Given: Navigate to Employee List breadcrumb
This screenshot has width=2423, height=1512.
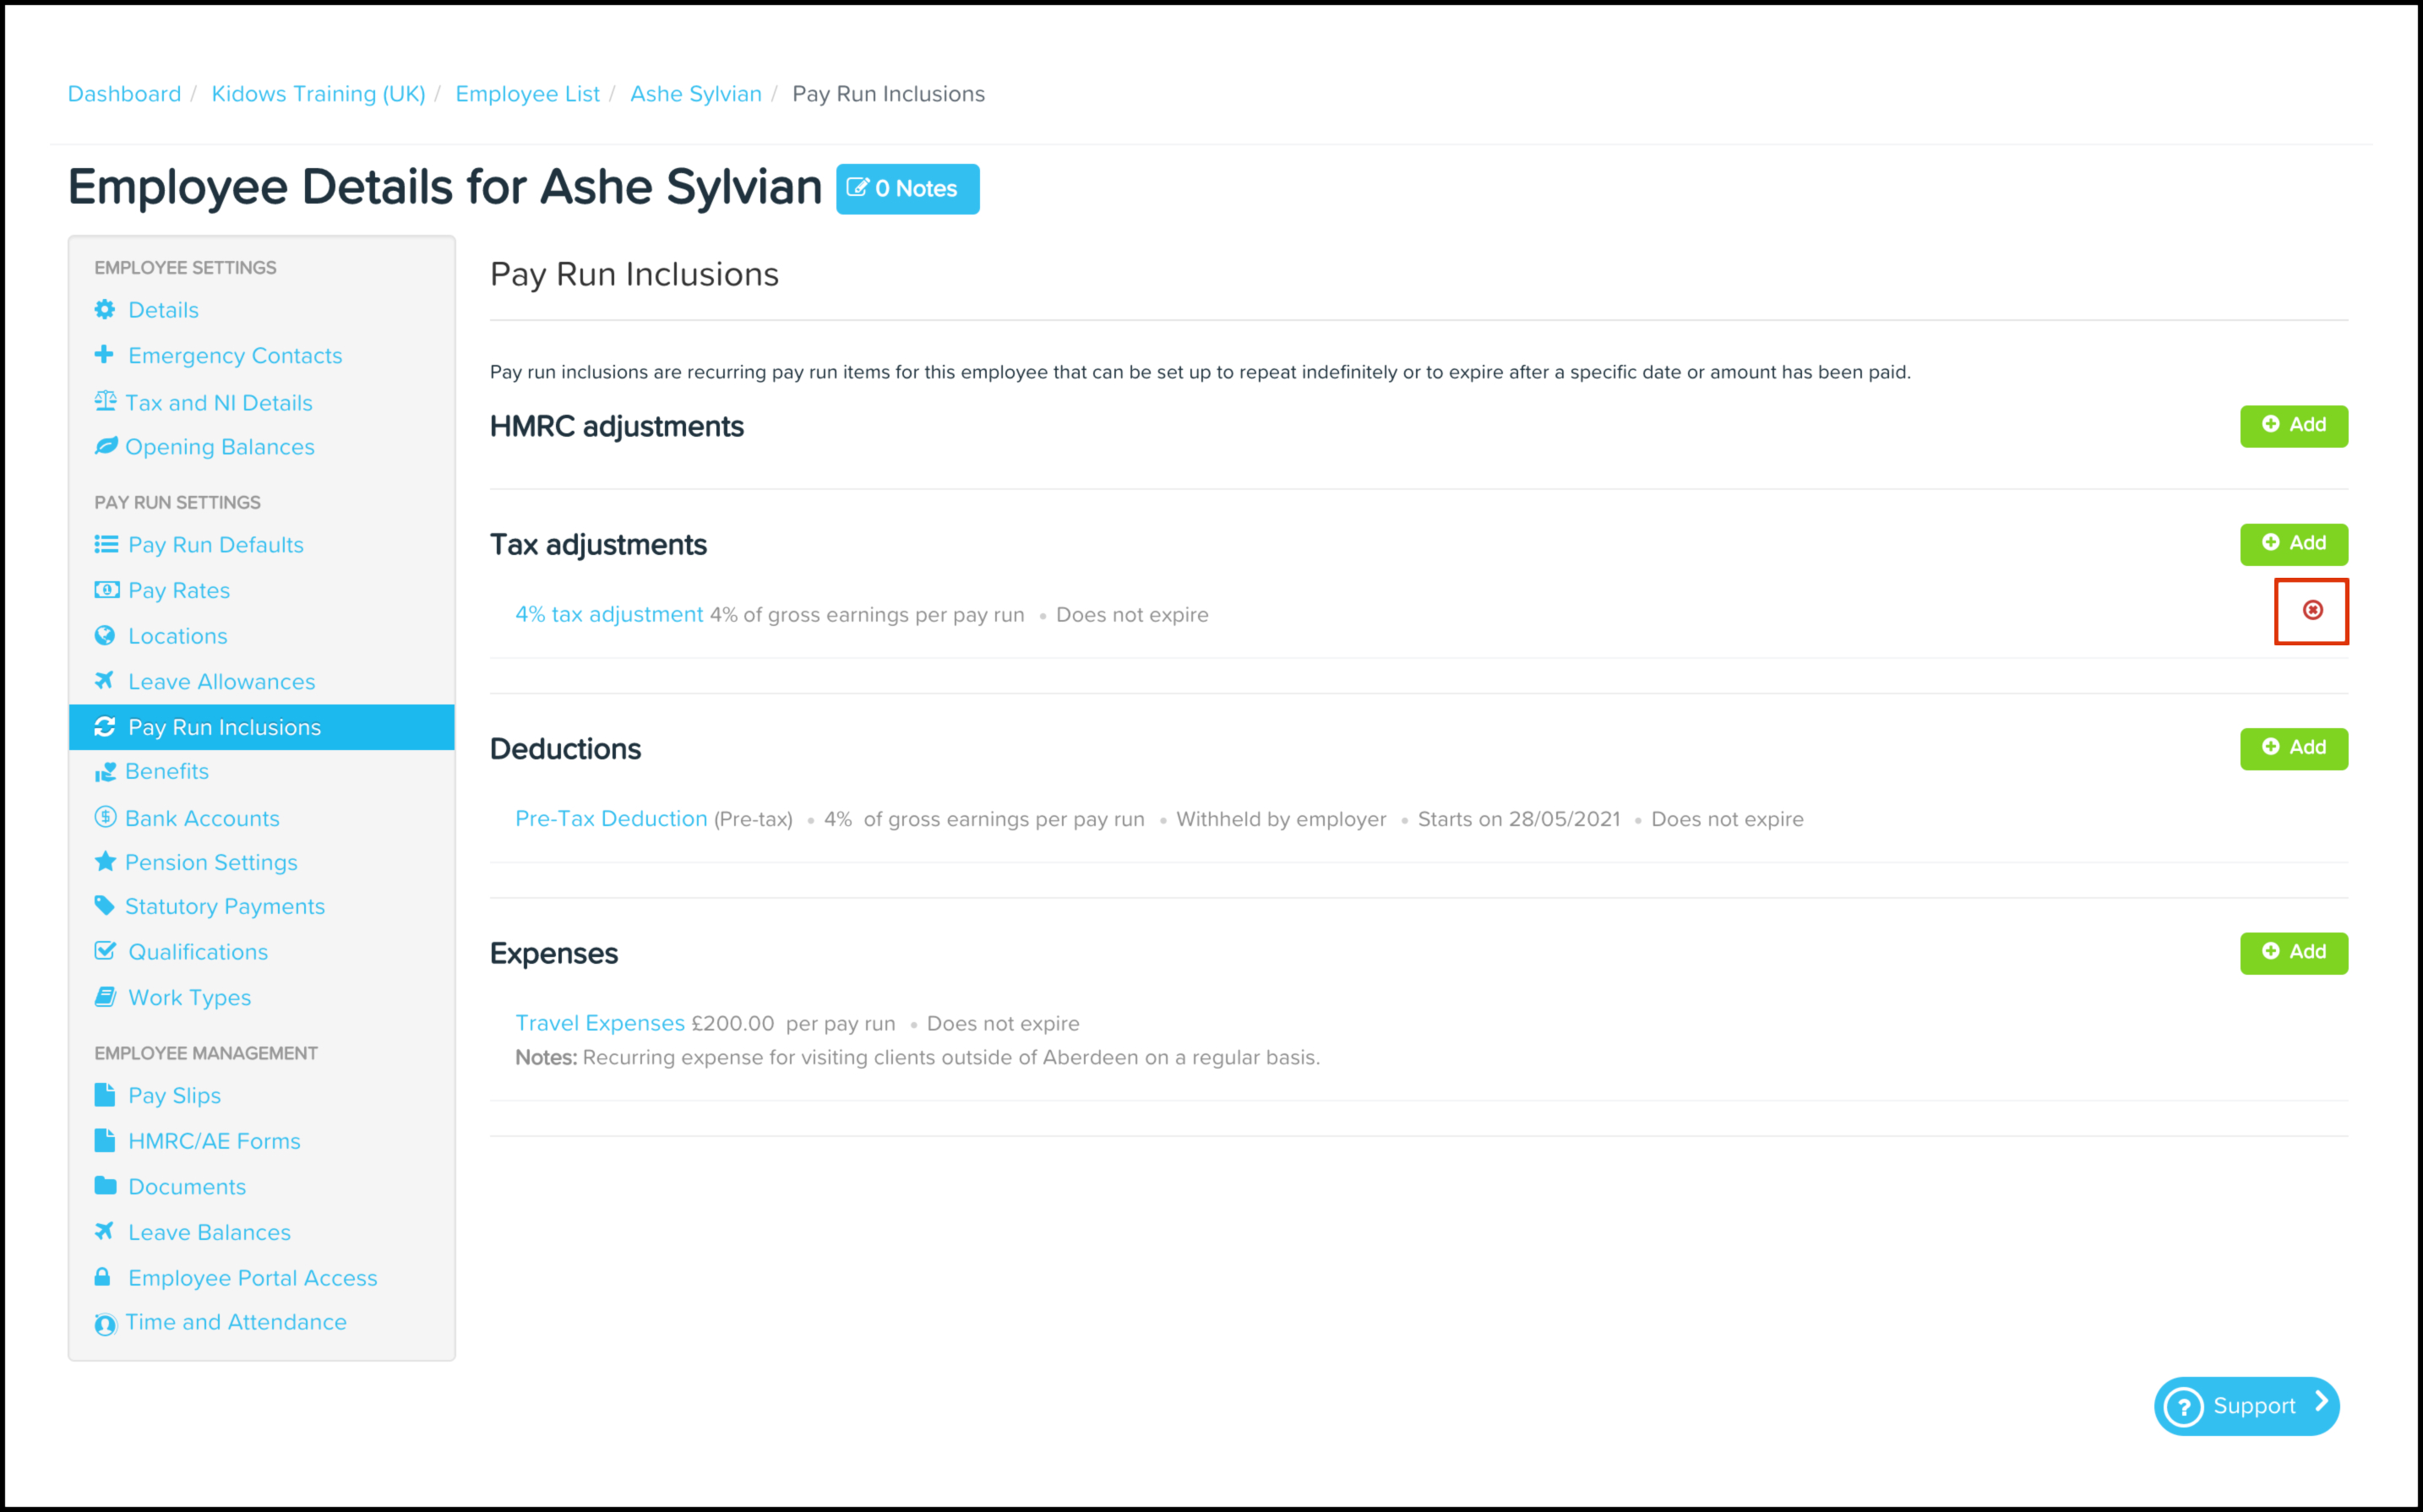Looking at the screenshot, I should click(x=527, y=94).
